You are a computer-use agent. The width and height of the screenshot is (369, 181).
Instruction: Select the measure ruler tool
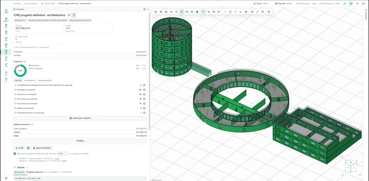pyautogui.click(x=208, y=12)
